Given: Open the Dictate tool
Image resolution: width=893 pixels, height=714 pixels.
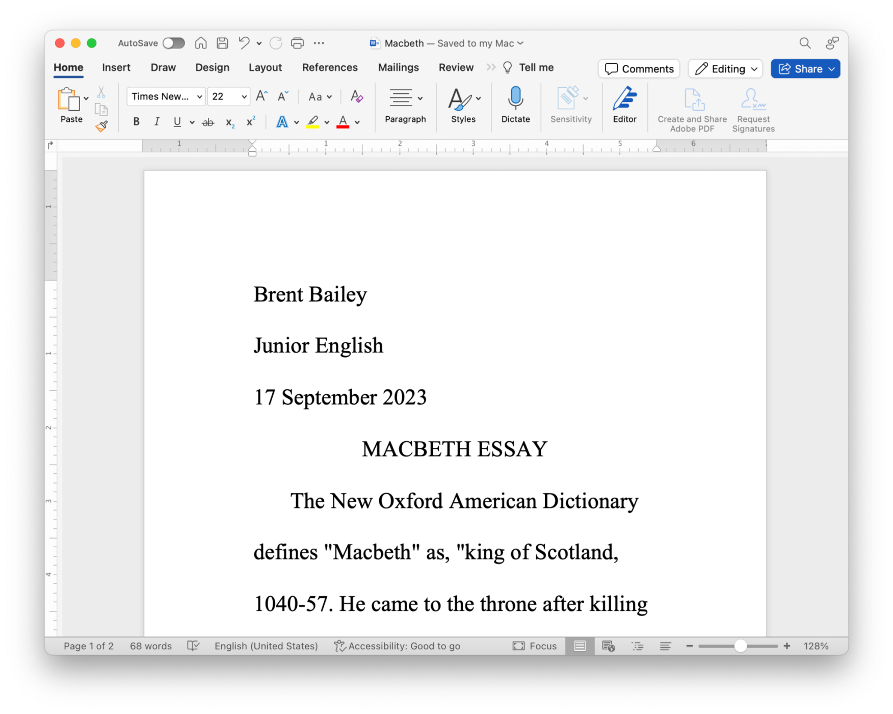Looking at the screenshot, I should tap(516, 106).
